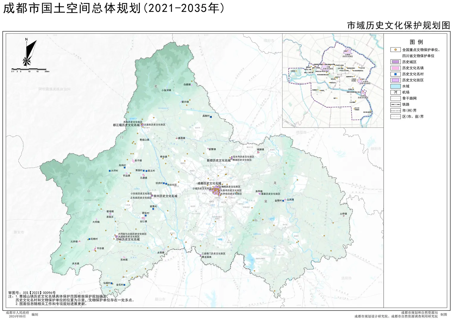Screen dimensions: 453x321
Task: Click the 唐昌镇 town label
Action: click(181, 138)
